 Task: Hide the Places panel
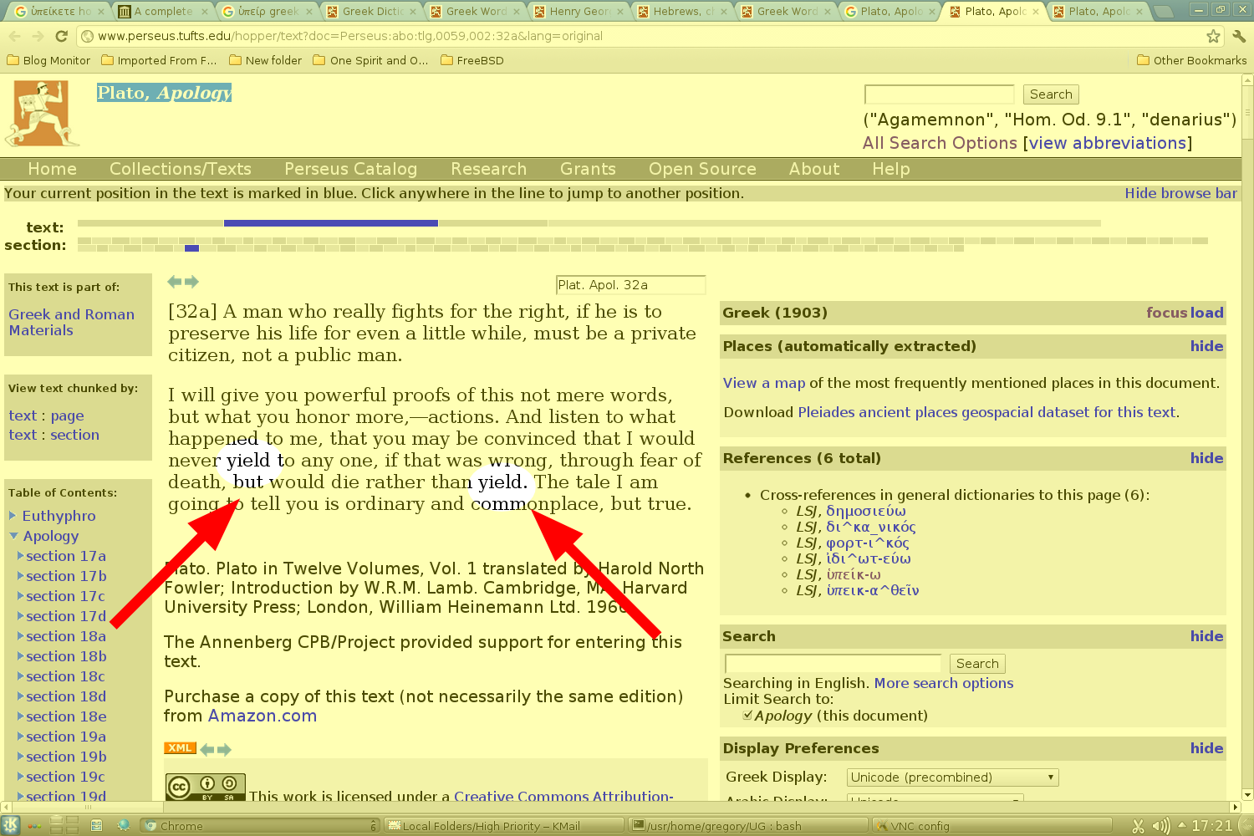tap(1206, 346)
